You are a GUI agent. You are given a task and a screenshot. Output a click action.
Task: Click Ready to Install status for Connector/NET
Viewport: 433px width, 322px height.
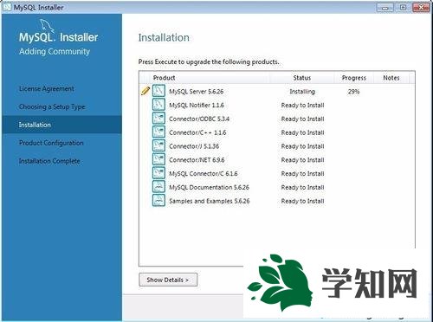(x=302, y=160)
